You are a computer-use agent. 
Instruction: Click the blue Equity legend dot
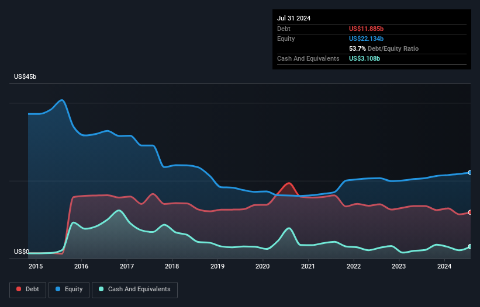tap(58, 289)
